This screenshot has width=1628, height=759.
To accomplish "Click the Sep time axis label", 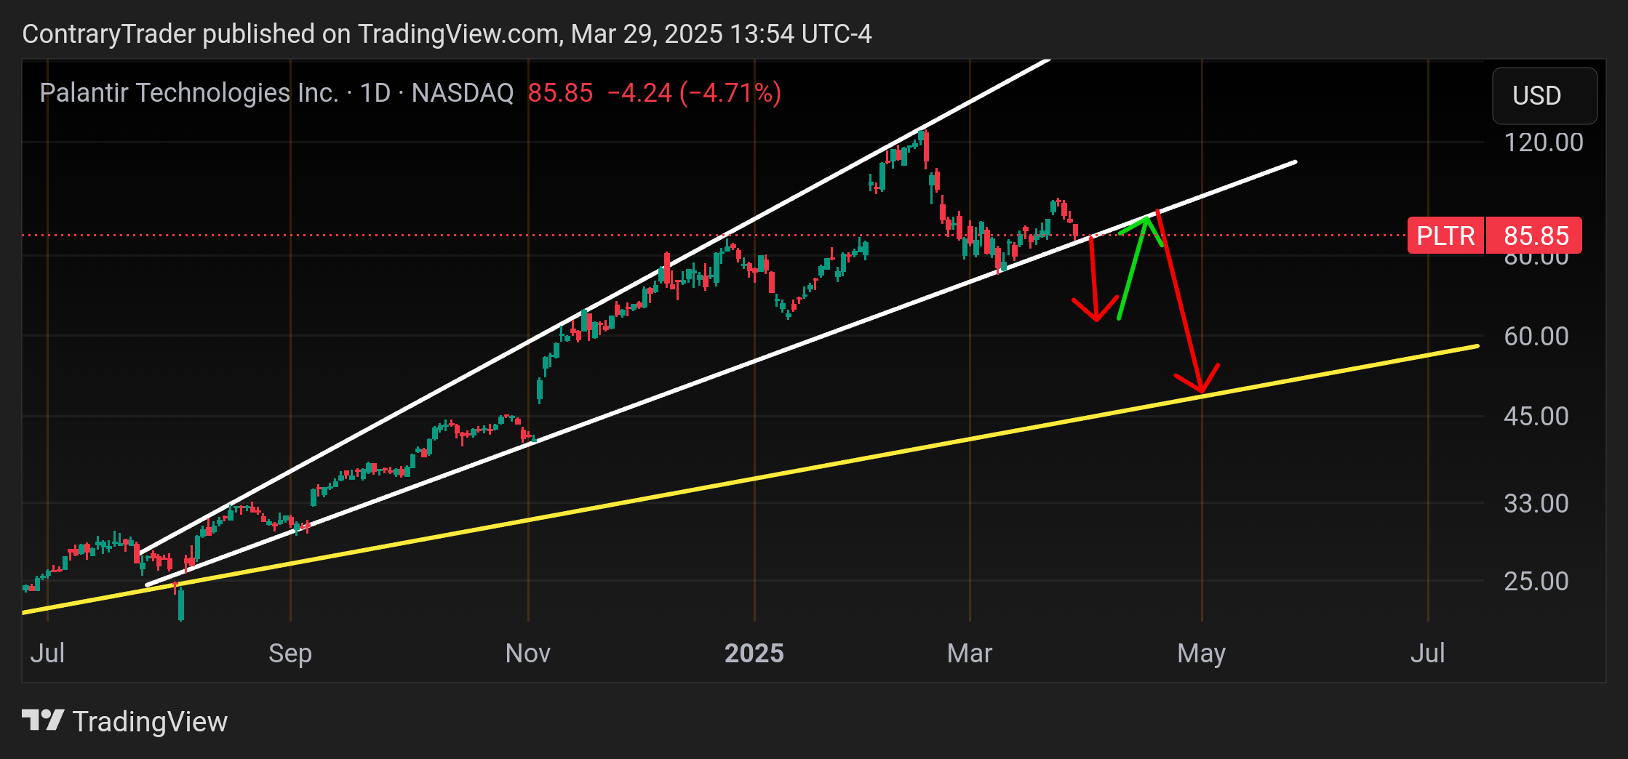I will coord(290,653).
